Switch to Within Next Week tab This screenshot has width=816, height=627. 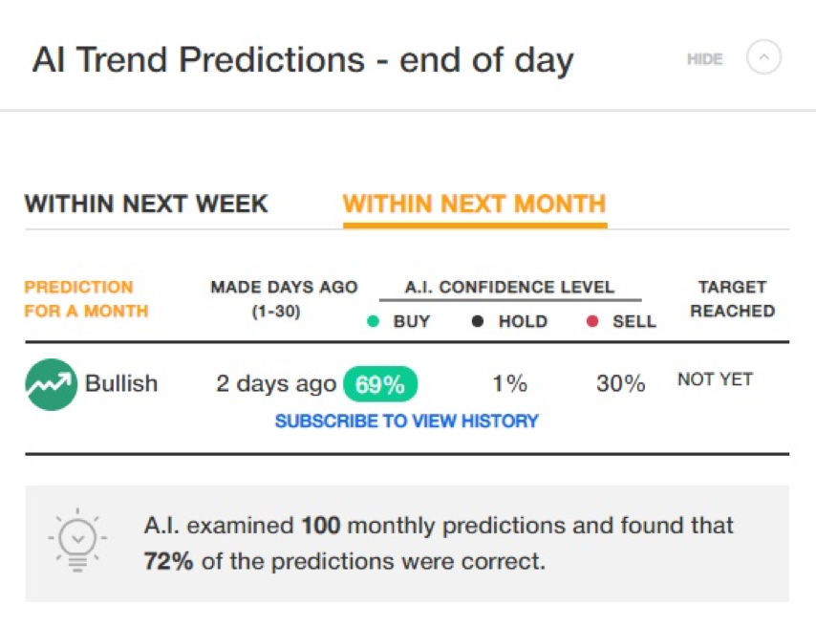point(146,204)
